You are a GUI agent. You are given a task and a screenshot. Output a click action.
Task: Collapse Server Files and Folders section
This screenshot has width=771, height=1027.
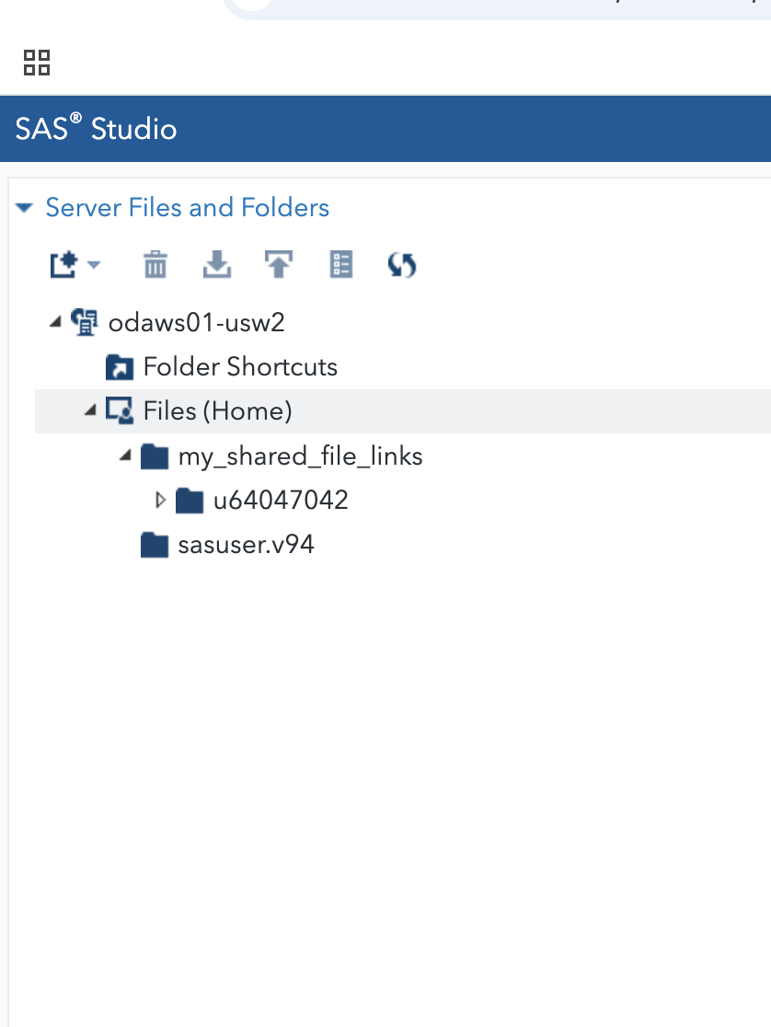pyautogui.click(x=24, y=208)
